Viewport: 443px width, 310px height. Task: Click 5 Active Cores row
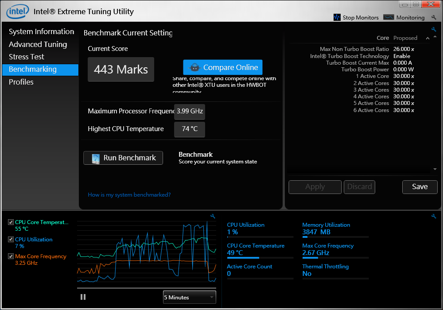click(384, 103)
